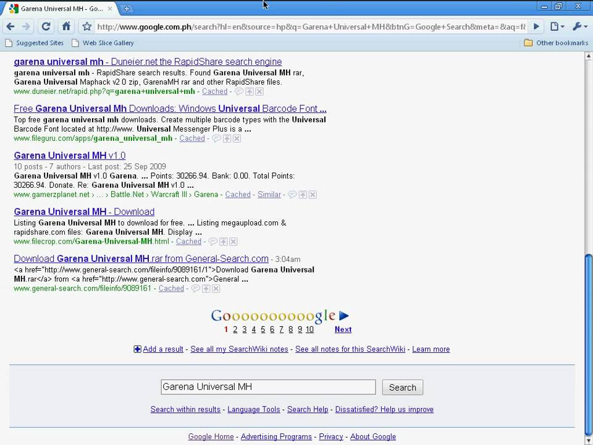593x445 pixels.
Task: Remove the duneier.net result
Action: coord(259,91)
